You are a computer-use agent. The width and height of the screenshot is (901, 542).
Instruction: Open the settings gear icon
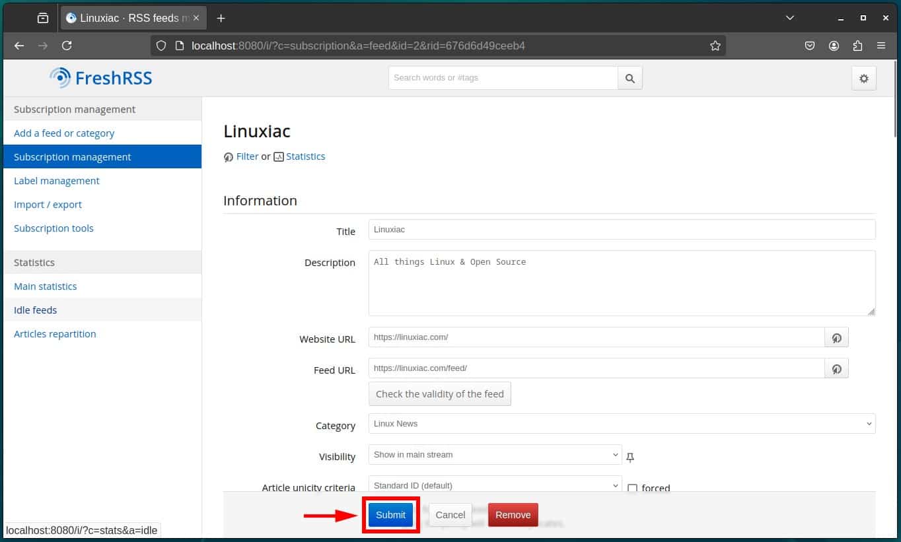(863, 78)
